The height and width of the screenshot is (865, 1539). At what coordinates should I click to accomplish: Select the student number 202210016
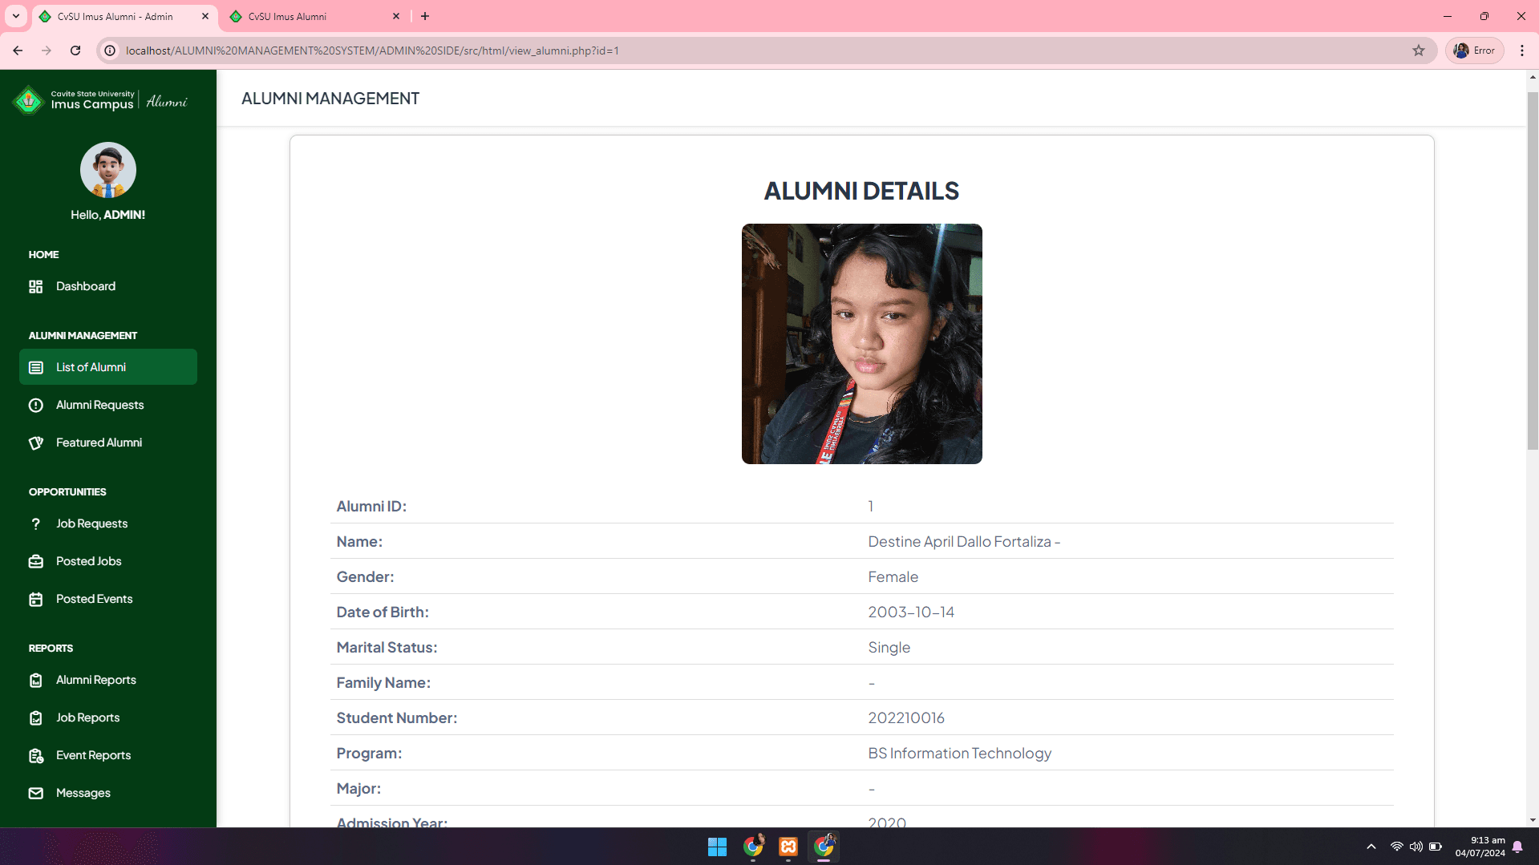[906, 717]
